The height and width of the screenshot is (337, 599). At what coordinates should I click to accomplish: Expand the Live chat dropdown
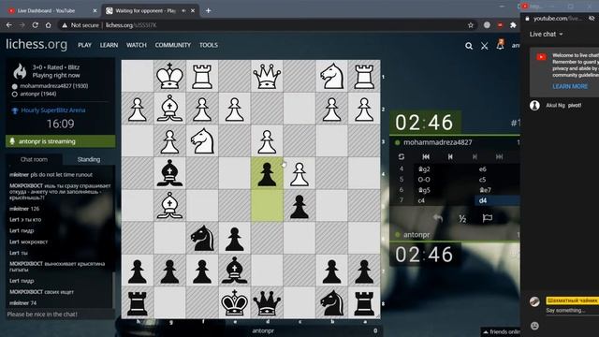[x=546, y=34]
